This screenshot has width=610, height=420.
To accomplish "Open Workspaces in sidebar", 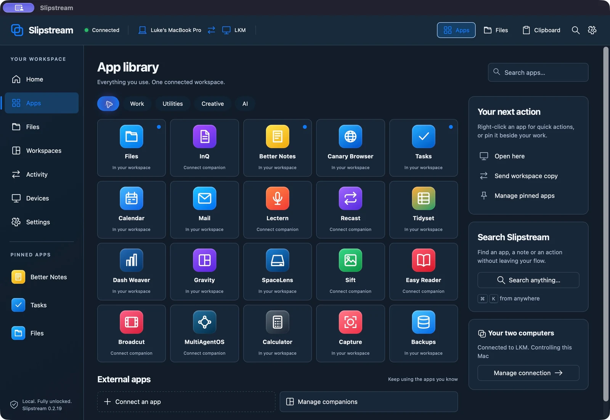I will 42,151.
